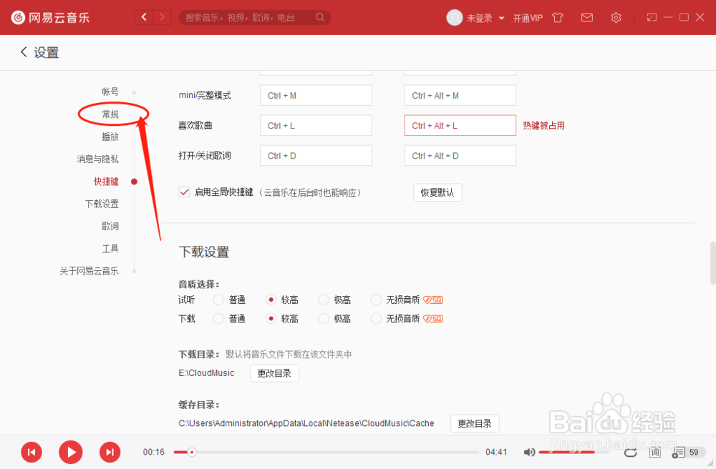Select 较高 quality for 下载
Viewport: 716px width, 469px height.
pos(271,319)
